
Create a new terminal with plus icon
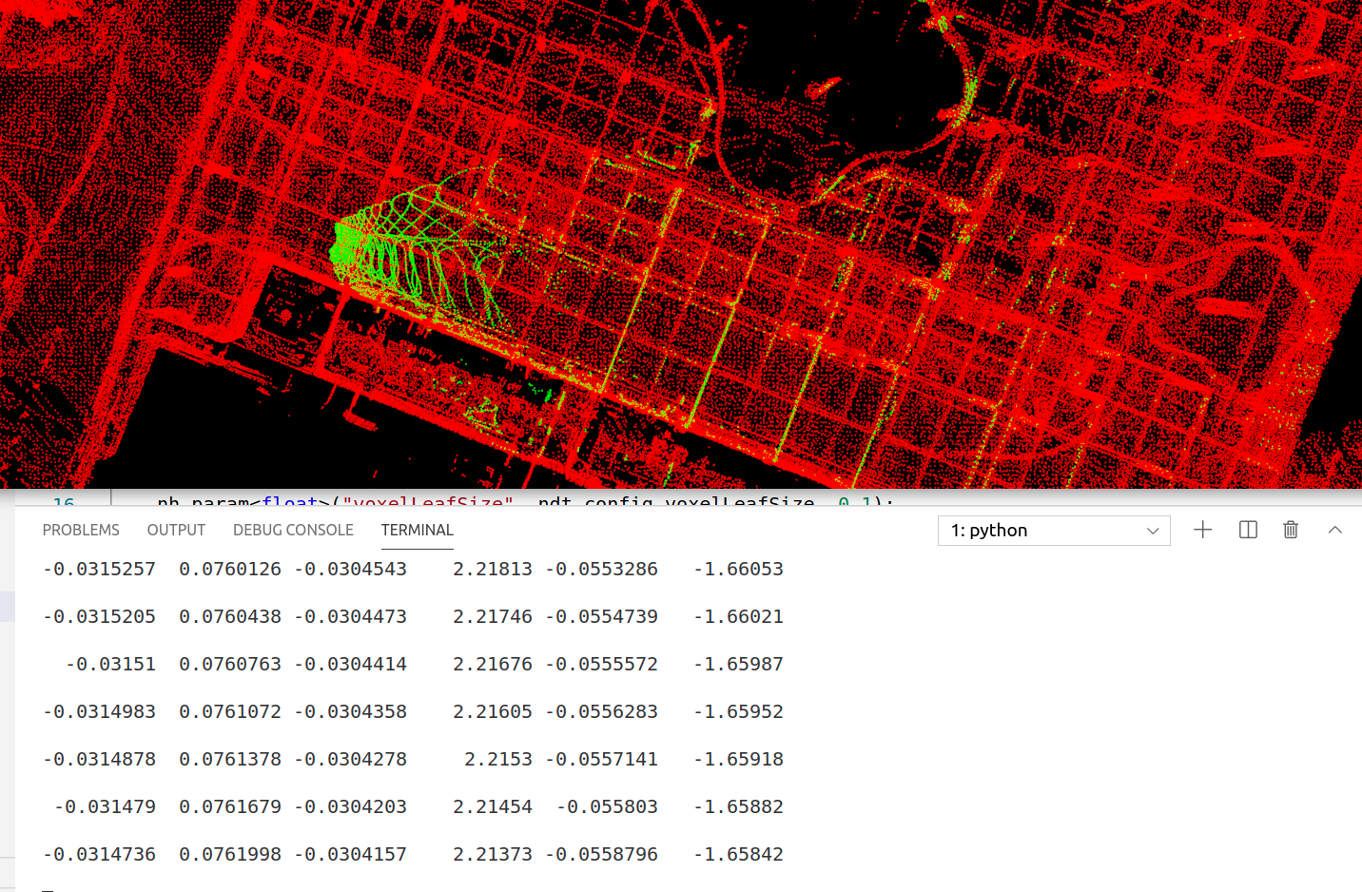pos(1202,530)
